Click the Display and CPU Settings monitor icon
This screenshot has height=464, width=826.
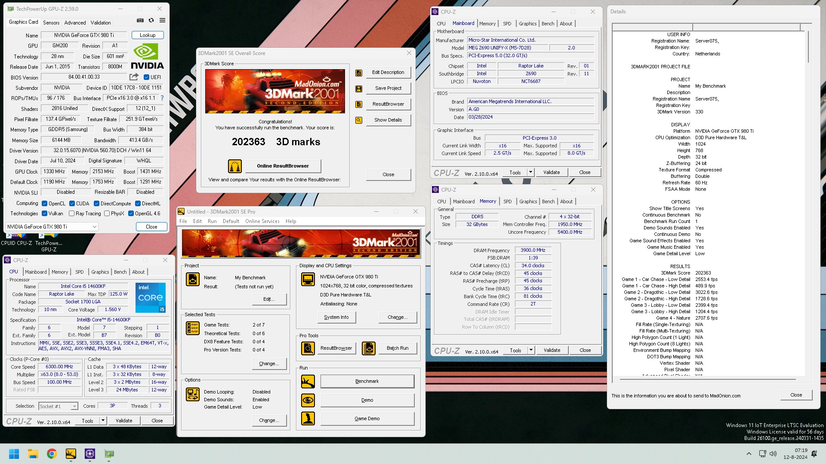308,279
